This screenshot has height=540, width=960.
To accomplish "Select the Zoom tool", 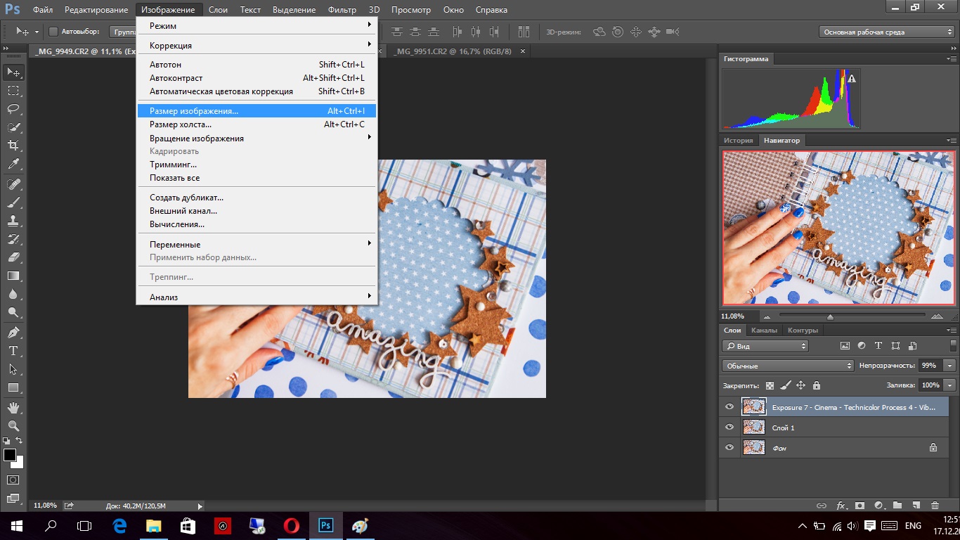I will (x=13, y=425).
